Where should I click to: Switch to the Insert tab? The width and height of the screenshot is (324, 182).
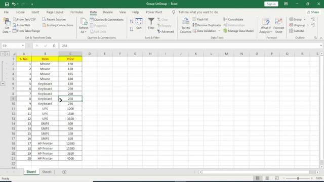[x=35, y=12]
